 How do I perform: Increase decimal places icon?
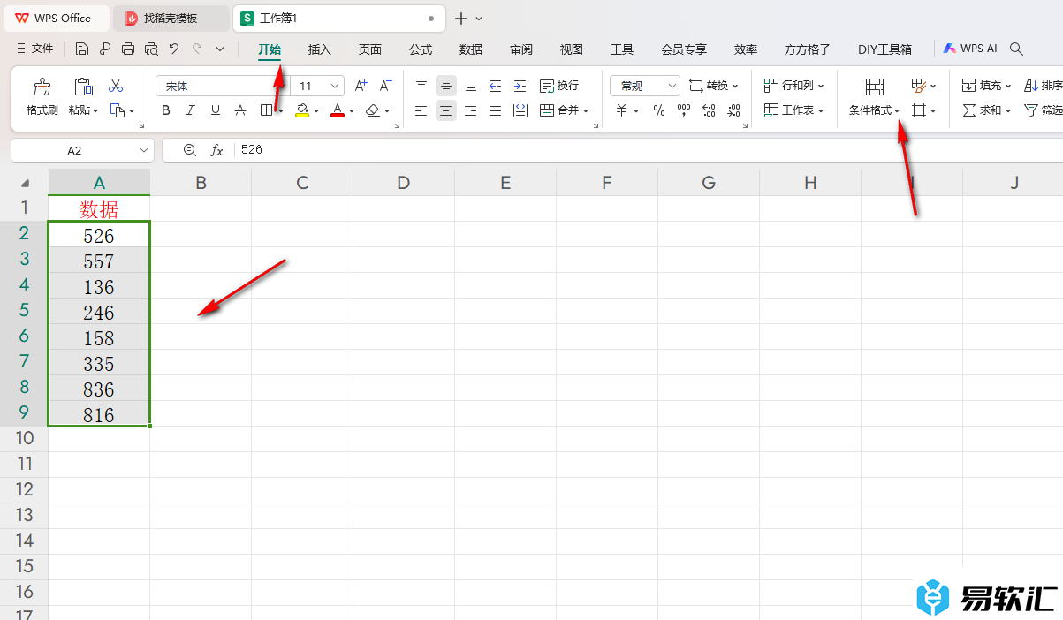tap(709, 110)
